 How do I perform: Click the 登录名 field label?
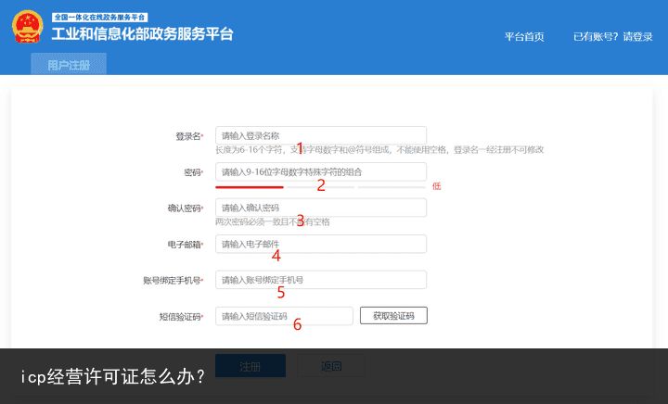point(189,136)
